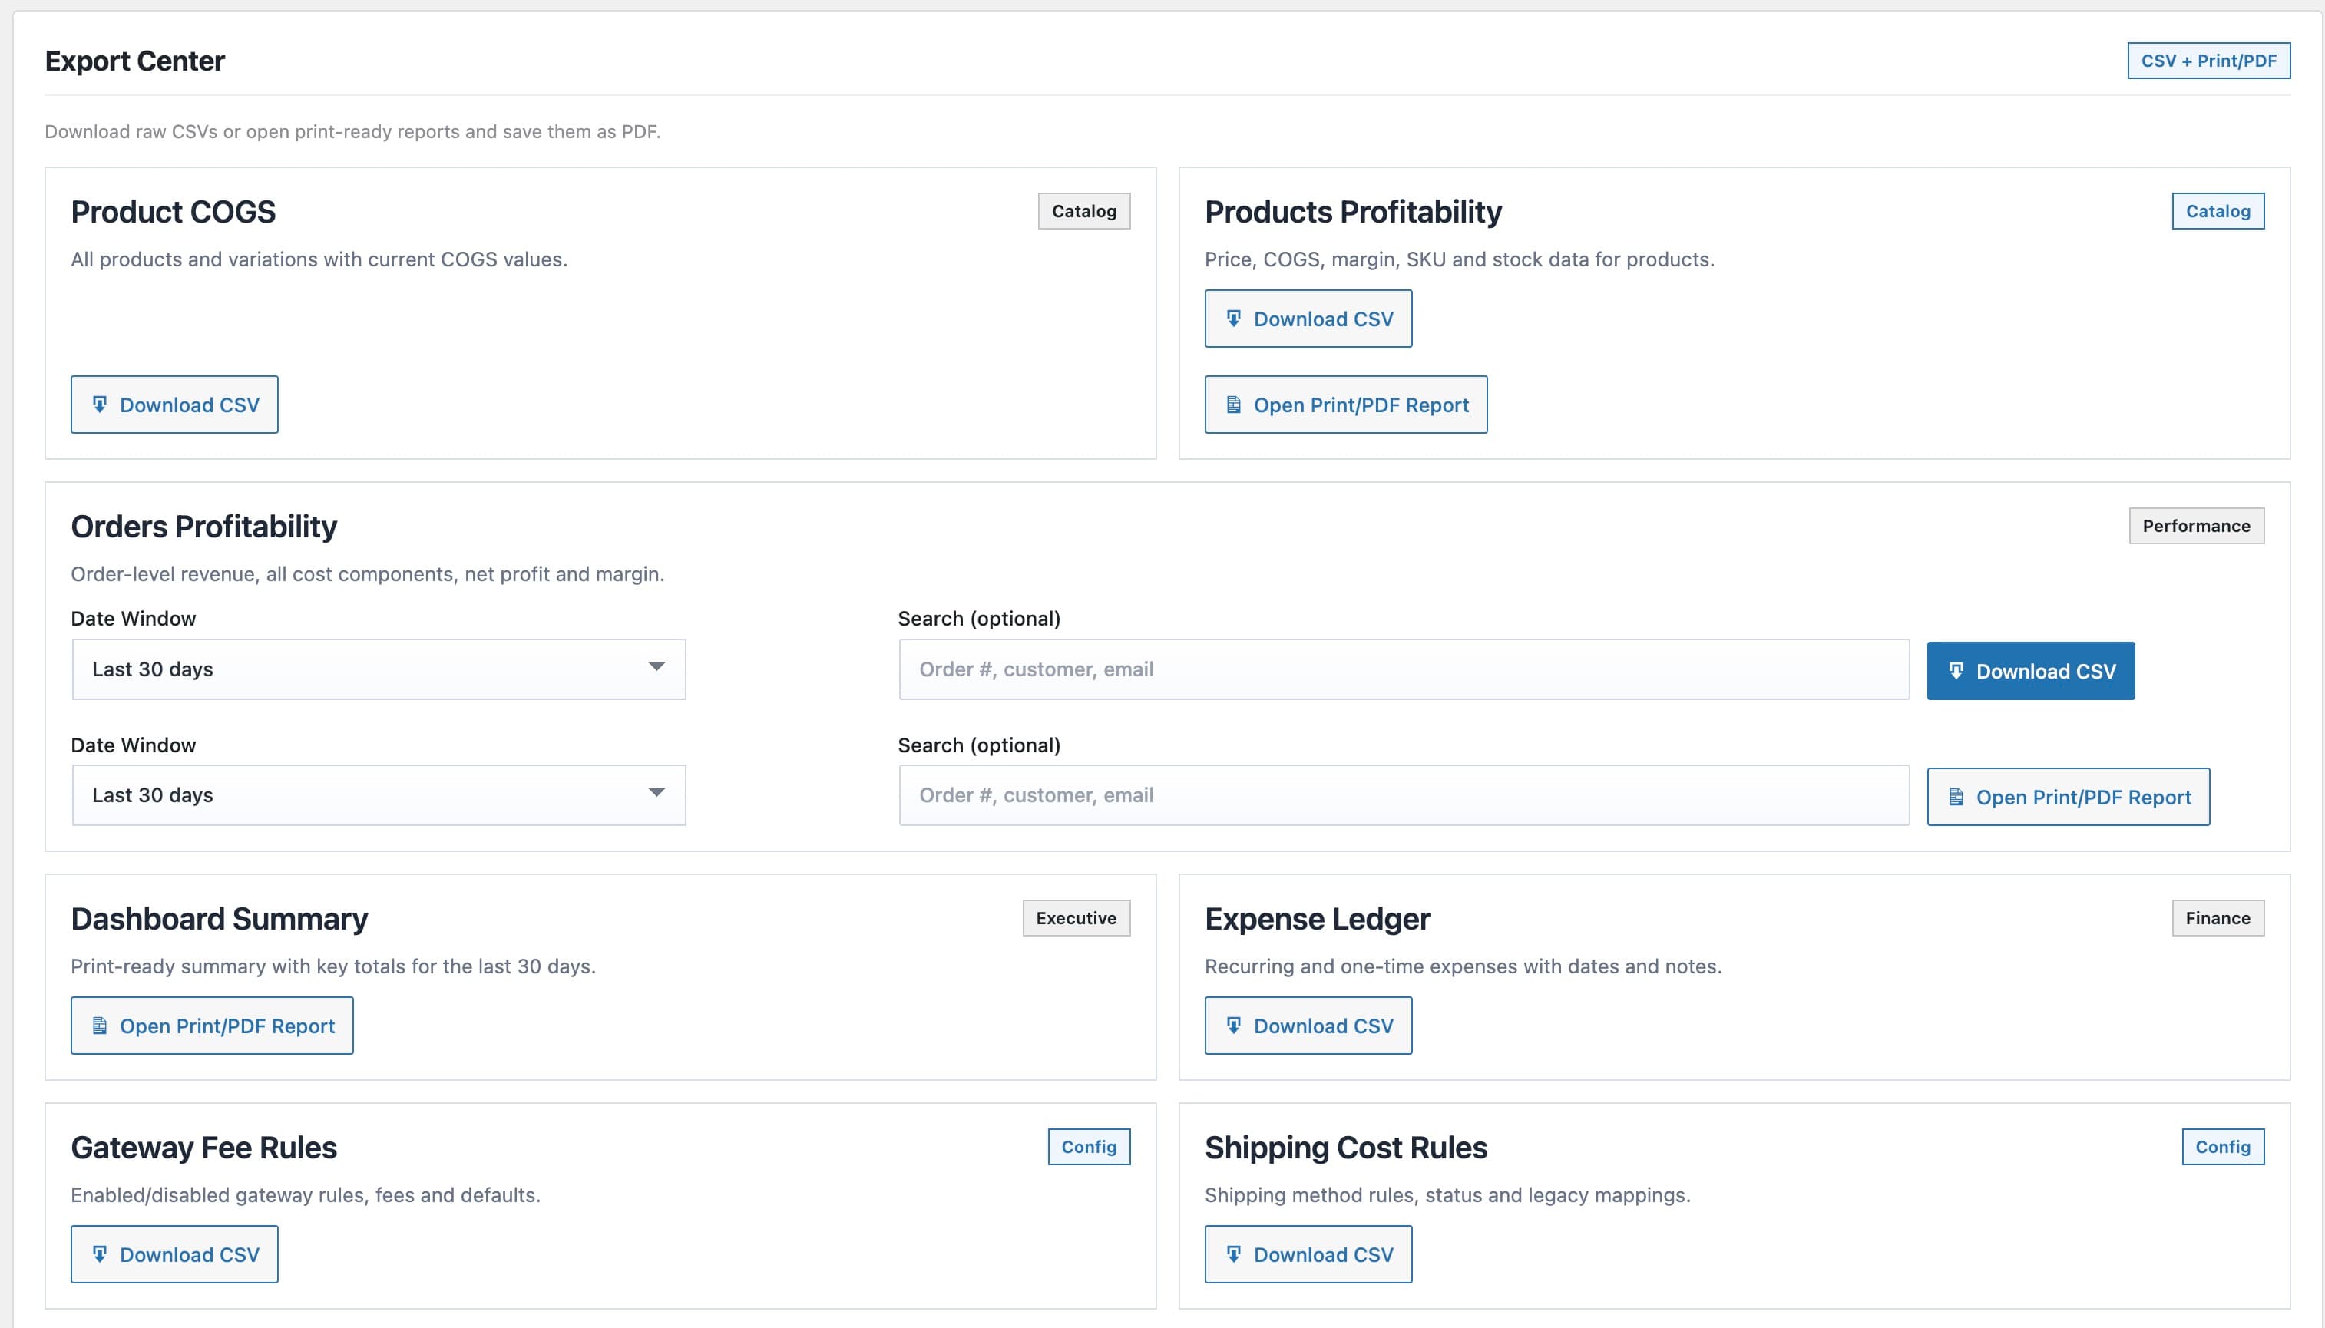Click 'All products and variations with current COGS values'
2325x1328 pixels.
click(x=319, y=259)
